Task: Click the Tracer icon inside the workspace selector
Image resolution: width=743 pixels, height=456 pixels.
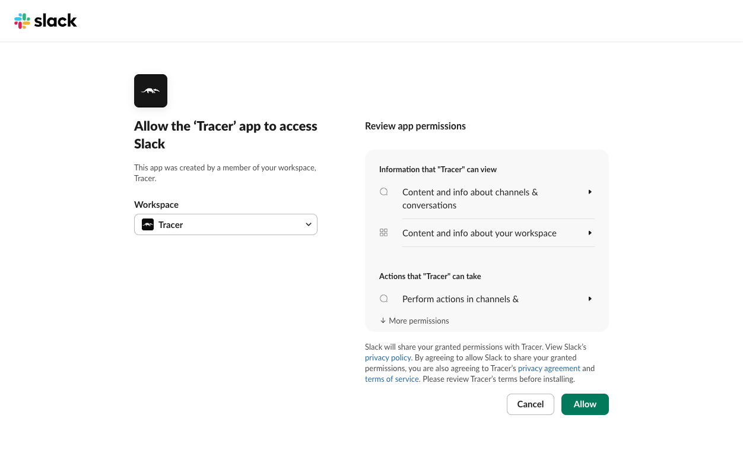Action: pyautogui.click(x=148, y=224)
